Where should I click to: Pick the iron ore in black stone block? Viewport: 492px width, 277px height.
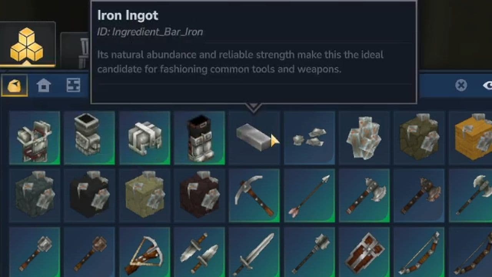90,195
